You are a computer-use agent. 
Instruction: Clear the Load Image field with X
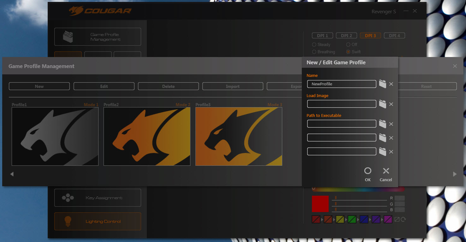391,104
